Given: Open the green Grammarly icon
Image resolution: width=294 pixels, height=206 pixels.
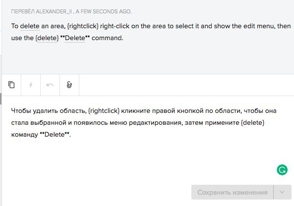Looking at the screenshot, I should coord(282,170).
